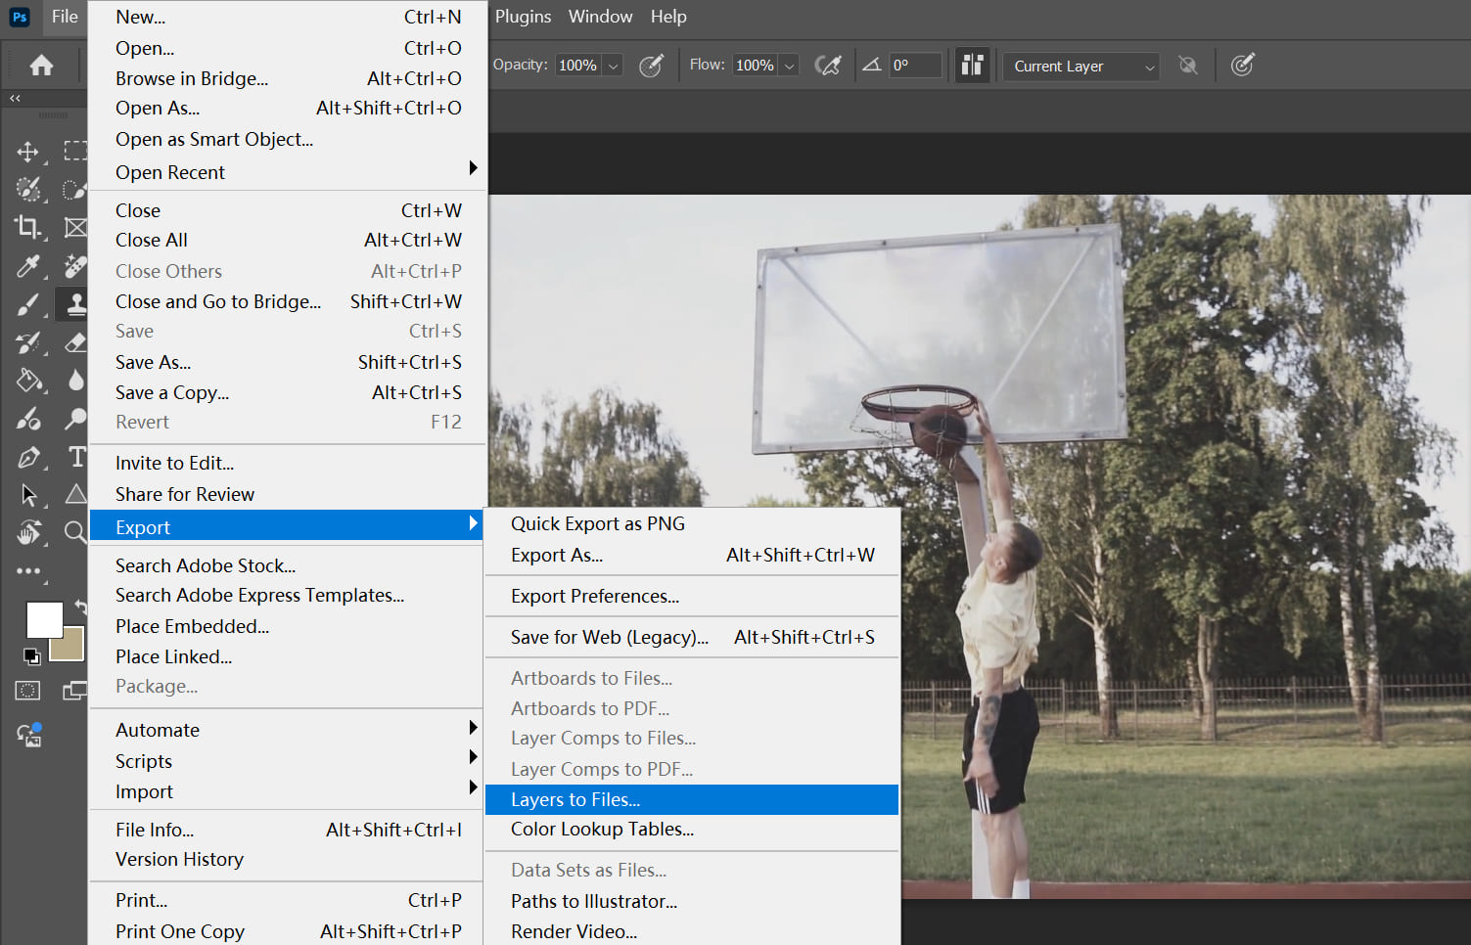Click Quick Export as PNG
Viewport: 1471px width, 945px height.
click(597, 523)
